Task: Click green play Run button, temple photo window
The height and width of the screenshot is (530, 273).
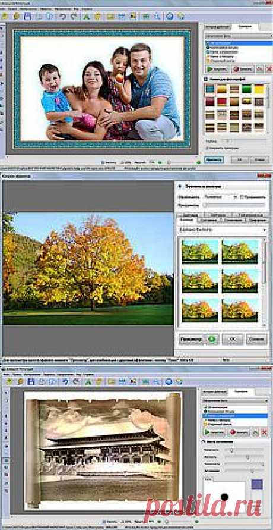Action: [x=214, y=432]
